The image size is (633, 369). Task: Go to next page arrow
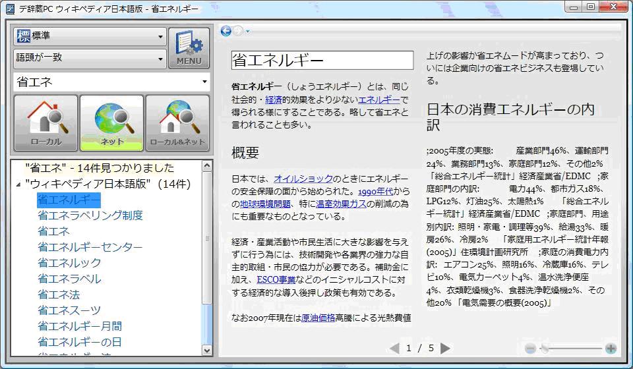point(445,349)
